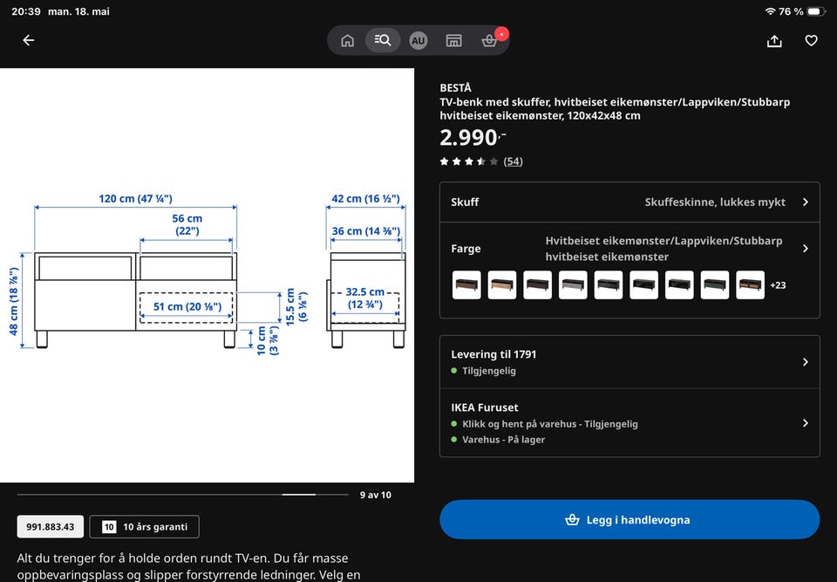Show the +23 more color variants
The width and height of the screenshot is (837, 582).
pos(778,285)
